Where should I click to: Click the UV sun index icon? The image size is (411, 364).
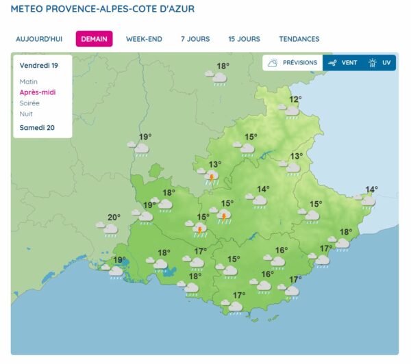(372, 63)
